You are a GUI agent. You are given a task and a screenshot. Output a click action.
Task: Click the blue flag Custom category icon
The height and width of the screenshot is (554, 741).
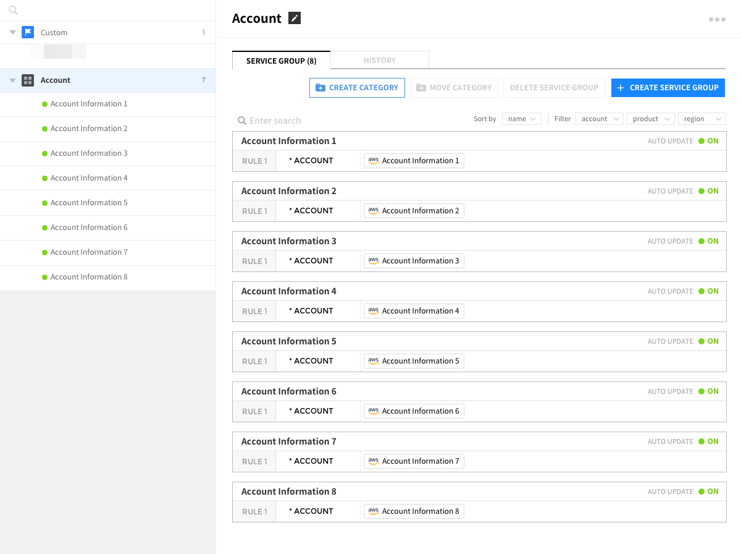coord(28,32)
